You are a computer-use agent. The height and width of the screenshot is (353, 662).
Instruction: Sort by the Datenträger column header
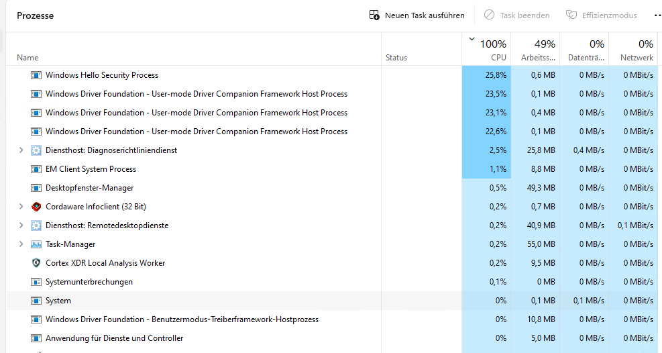[584, 50]
